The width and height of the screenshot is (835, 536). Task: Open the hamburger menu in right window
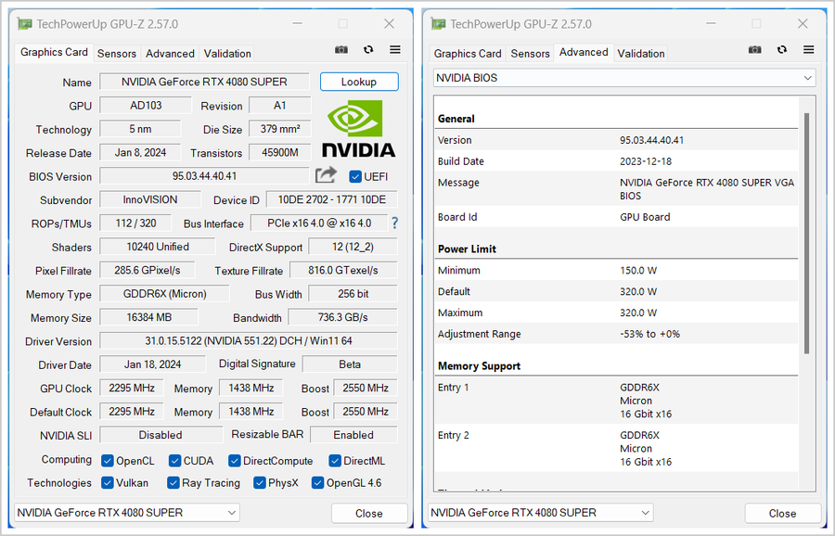coord(809,50)
